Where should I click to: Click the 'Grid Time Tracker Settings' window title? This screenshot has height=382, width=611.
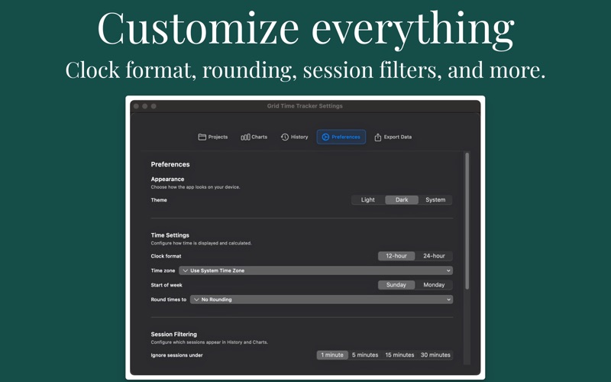coord(305,105)
